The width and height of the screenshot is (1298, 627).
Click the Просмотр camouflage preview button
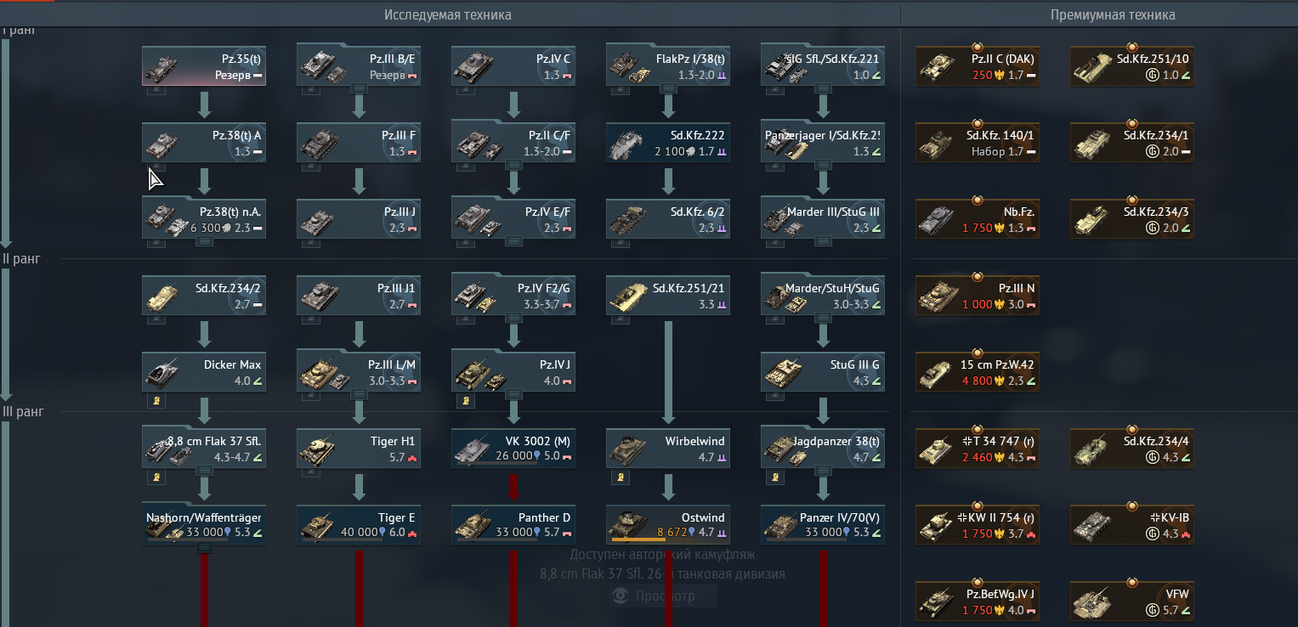tap(663, 596)
